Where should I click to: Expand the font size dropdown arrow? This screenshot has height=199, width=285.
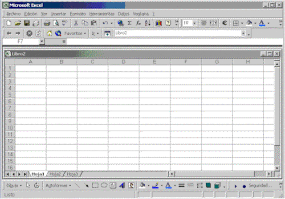pos(194,23)
